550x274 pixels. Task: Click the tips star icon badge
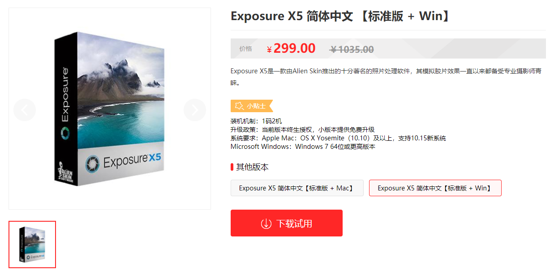[239, 106]
